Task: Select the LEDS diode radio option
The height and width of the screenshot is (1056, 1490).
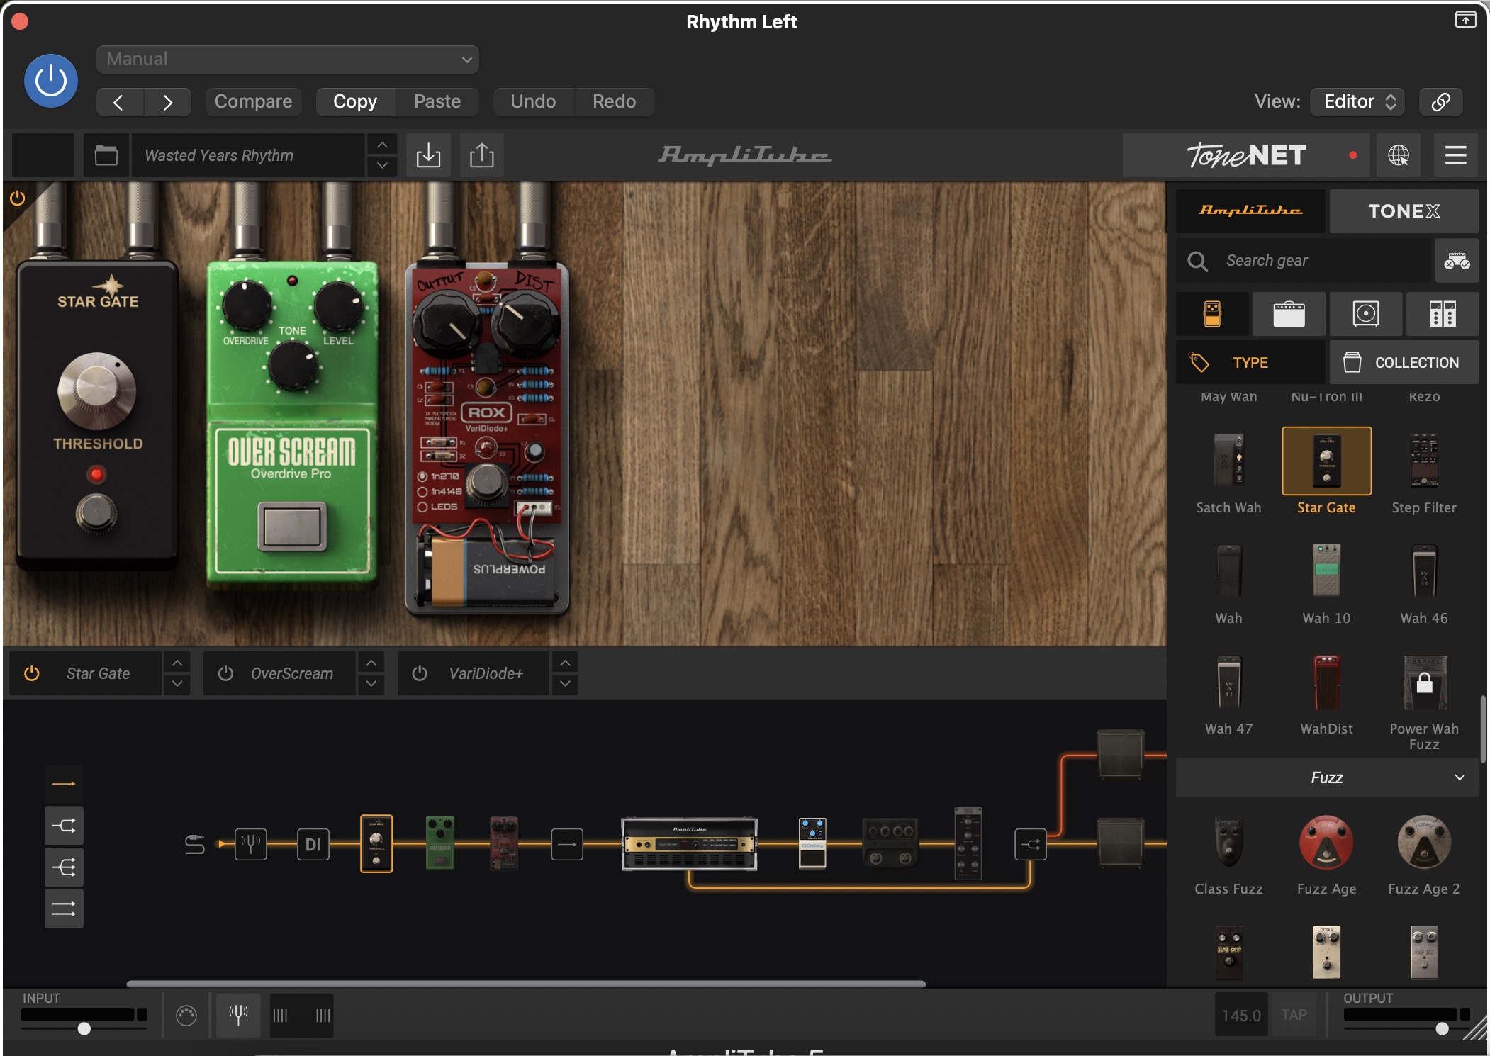Action: (422, 507)
